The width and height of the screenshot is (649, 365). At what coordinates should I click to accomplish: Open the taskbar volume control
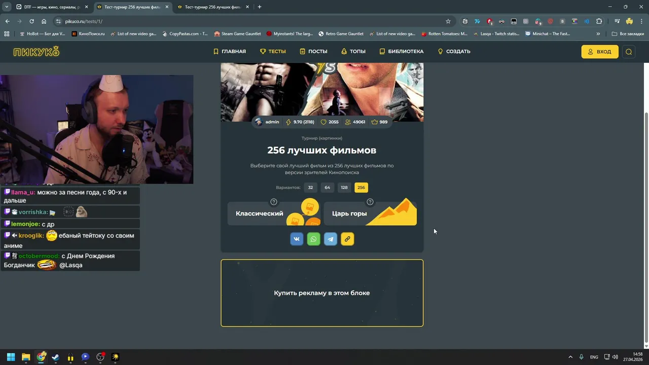tap(615, 357)
